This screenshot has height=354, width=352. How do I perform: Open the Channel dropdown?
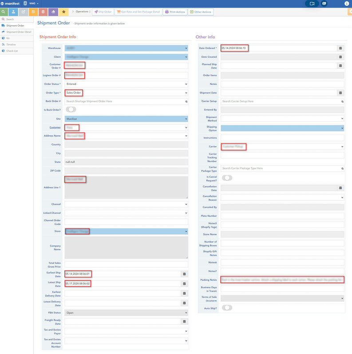coord(127,204)
